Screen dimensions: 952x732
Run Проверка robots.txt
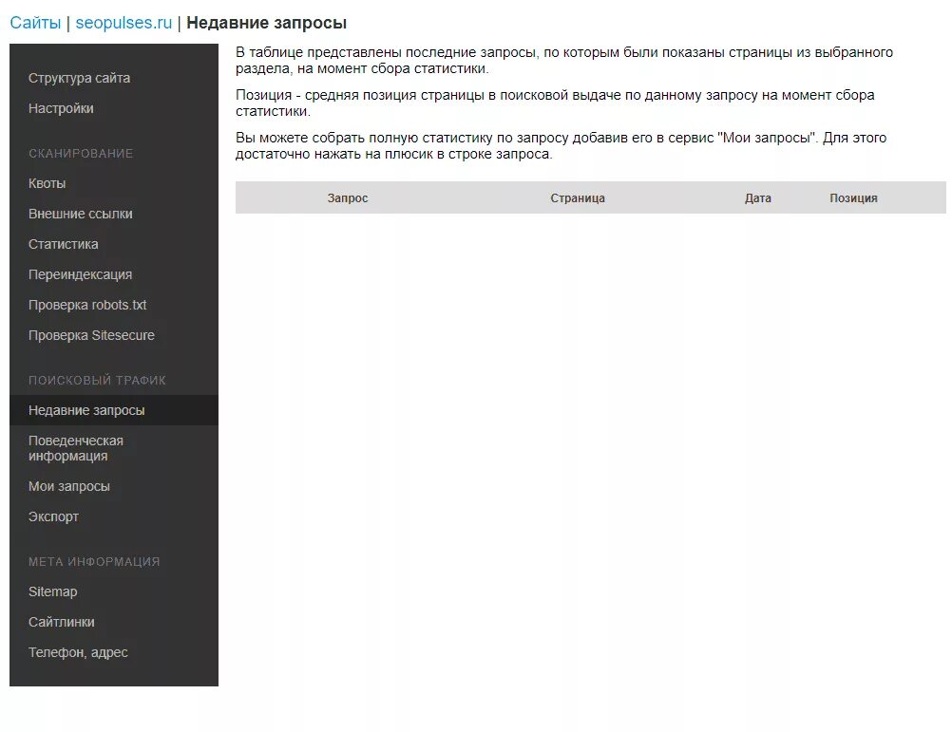click(91, 305)
